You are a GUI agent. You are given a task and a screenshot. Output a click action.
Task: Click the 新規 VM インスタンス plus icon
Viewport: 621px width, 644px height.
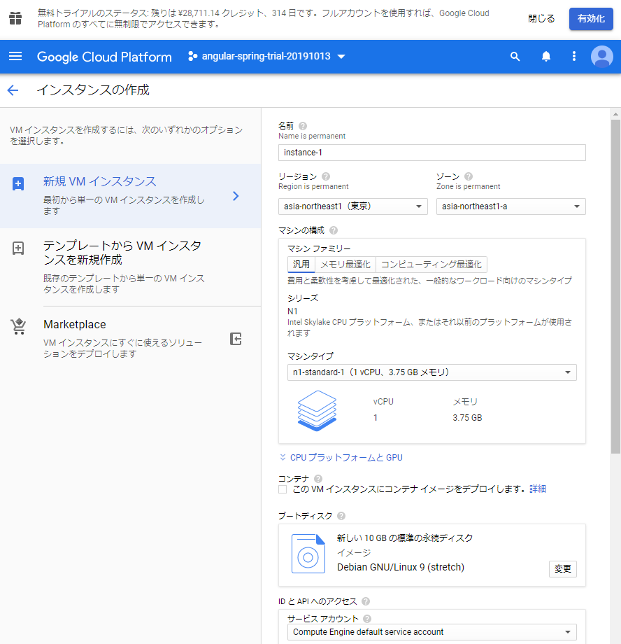point(18,183)
